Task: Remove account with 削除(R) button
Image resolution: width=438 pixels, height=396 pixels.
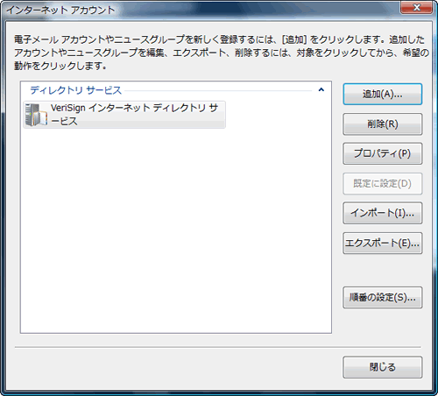Action: (x=383, y=124)
